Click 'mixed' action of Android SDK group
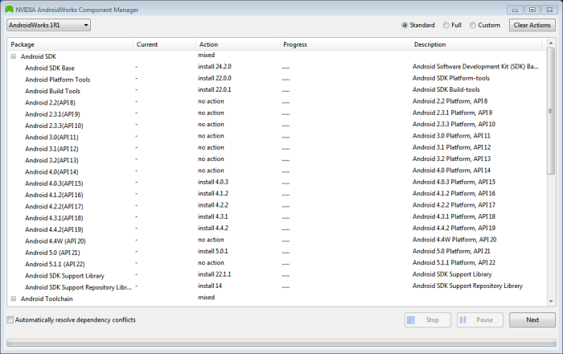Screen dimensions: 563x354 point(206,55)
